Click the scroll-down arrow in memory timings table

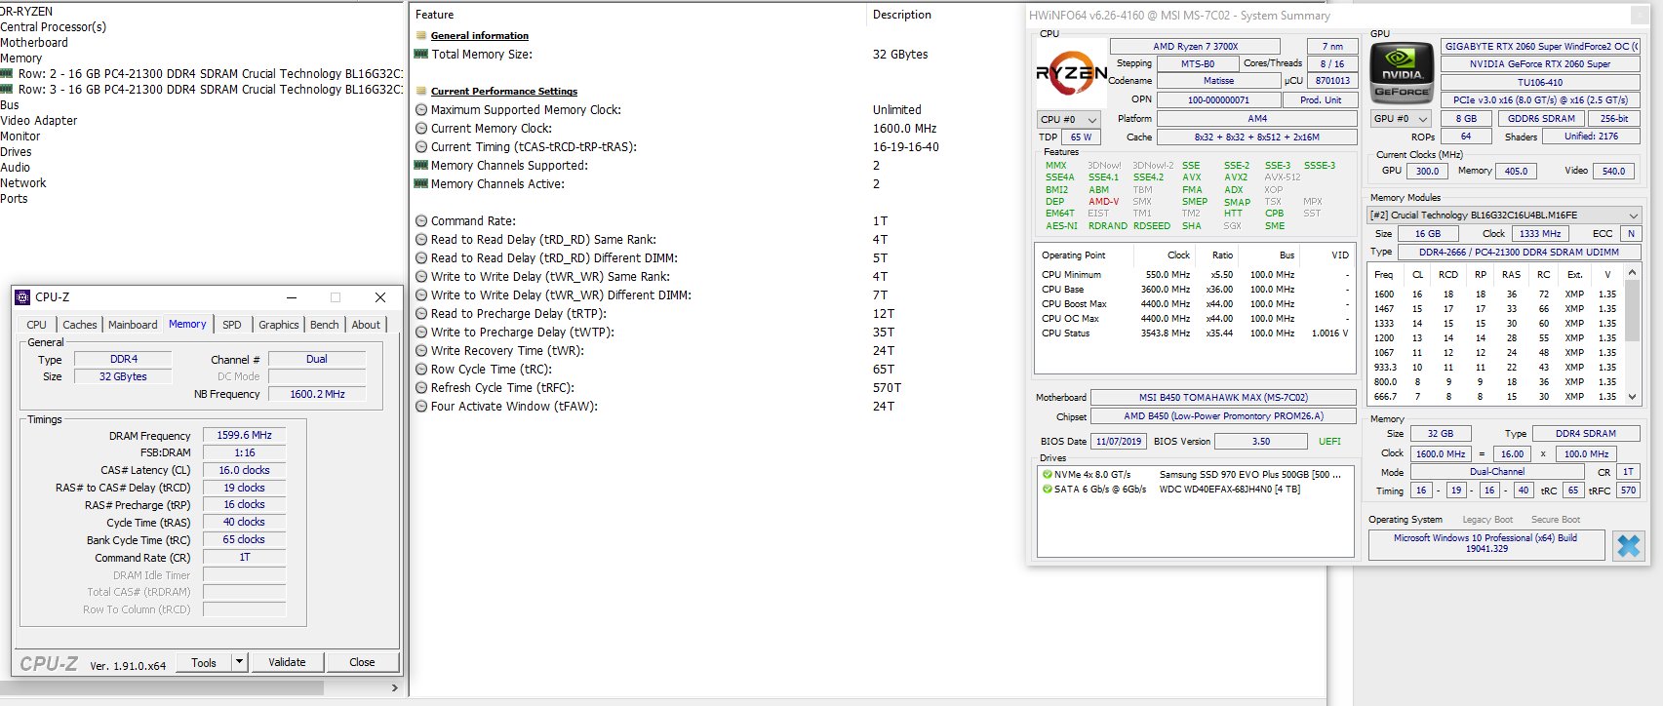(x=1632, y=396)
